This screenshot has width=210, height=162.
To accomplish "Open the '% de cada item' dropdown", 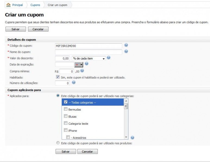I will pos(89,58).
